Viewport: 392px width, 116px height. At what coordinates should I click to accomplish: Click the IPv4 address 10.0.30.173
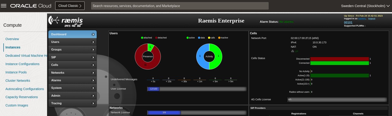click(320, 42)
